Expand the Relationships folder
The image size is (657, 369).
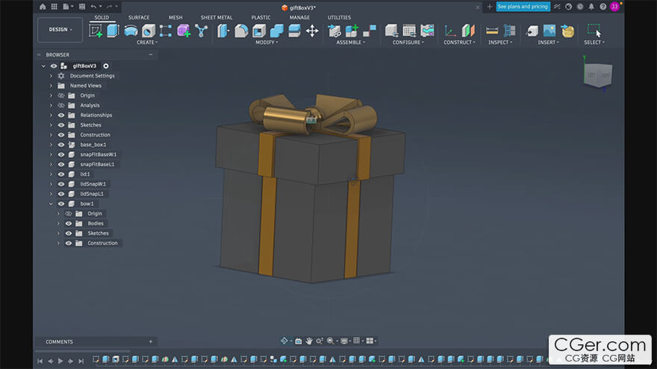[51, 115]
